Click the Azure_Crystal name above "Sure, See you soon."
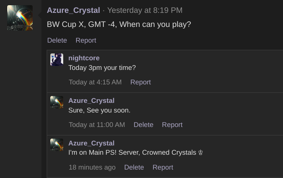The height and width of the screenshot is (178, 283). click(x=91, y=100)
